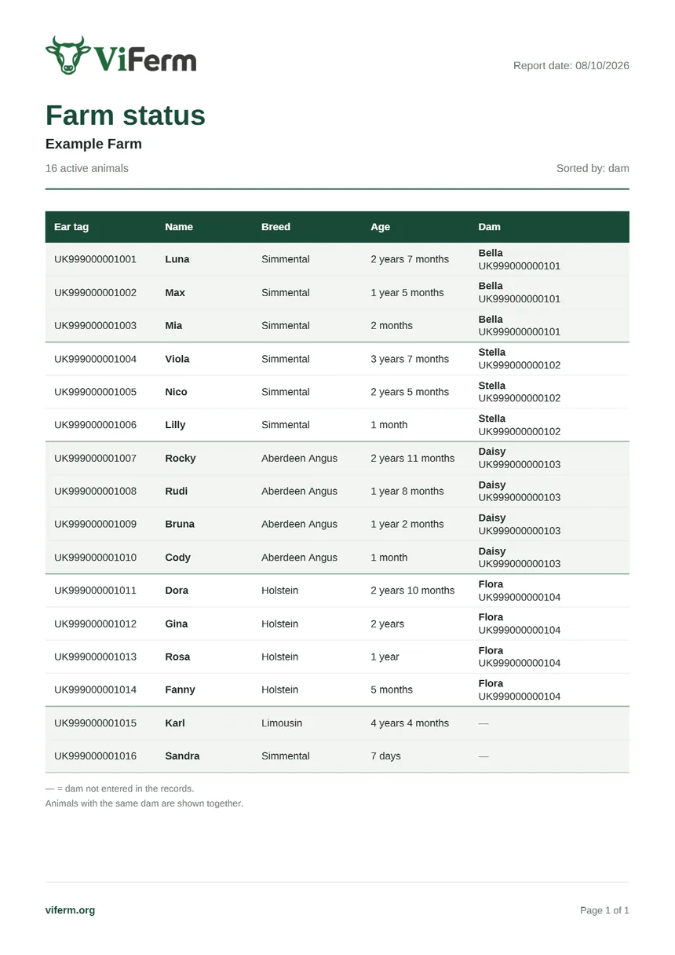Image resolution: width=675 pixels, height=955 pixels.
Task: Click the name Gina
Action: 176,624
